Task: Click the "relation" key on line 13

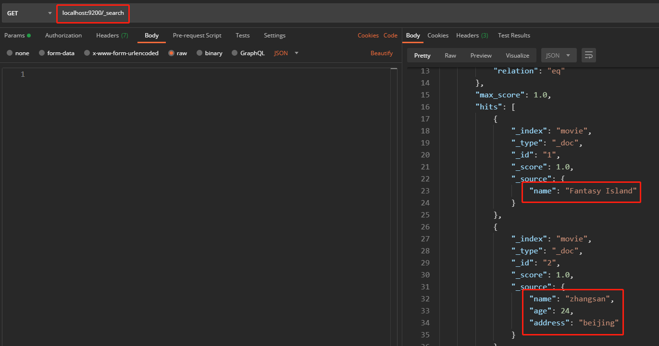Action: [x=516, y=71]
